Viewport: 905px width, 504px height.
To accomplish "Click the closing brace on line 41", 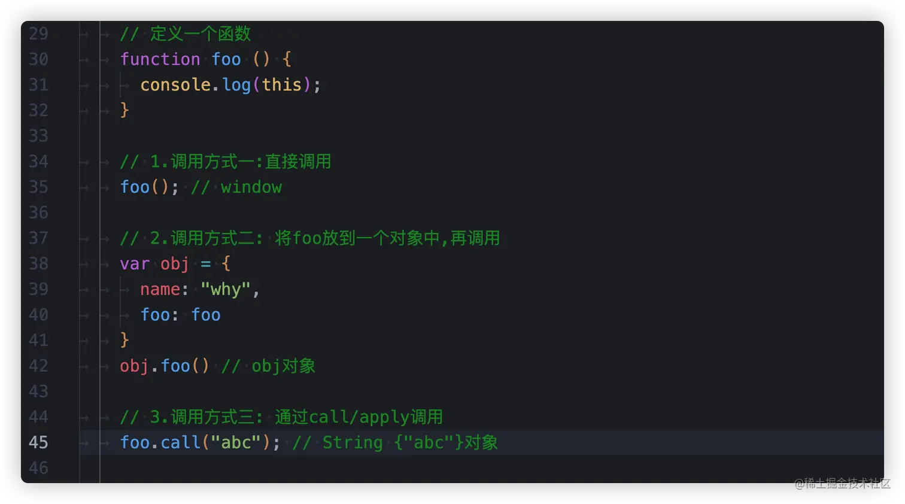I will click(124, 340).
